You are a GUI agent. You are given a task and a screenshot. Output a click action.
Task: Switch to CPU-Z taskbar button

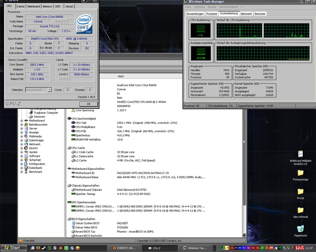(x=160, y=248)
